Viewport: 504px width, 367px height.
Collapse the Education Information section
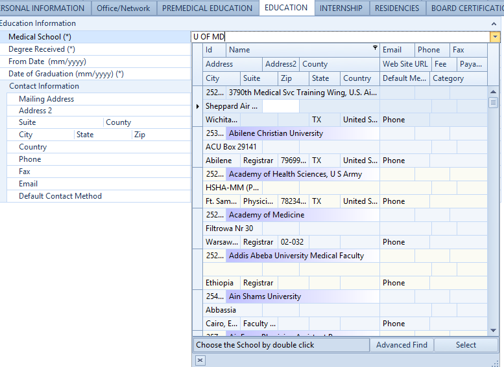point(494,24)
